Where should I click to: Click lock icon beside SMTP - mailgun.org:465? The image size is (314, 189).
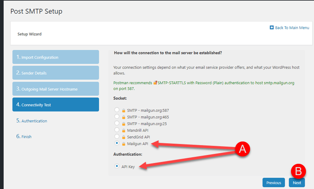click(123, 117)
